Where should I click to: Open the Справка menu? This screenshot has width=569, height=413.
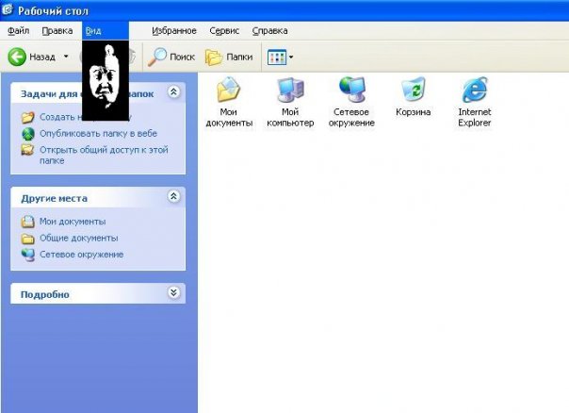click(270, 31)
